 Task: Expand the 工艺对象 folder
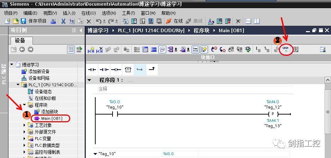(x=24, y=125)
